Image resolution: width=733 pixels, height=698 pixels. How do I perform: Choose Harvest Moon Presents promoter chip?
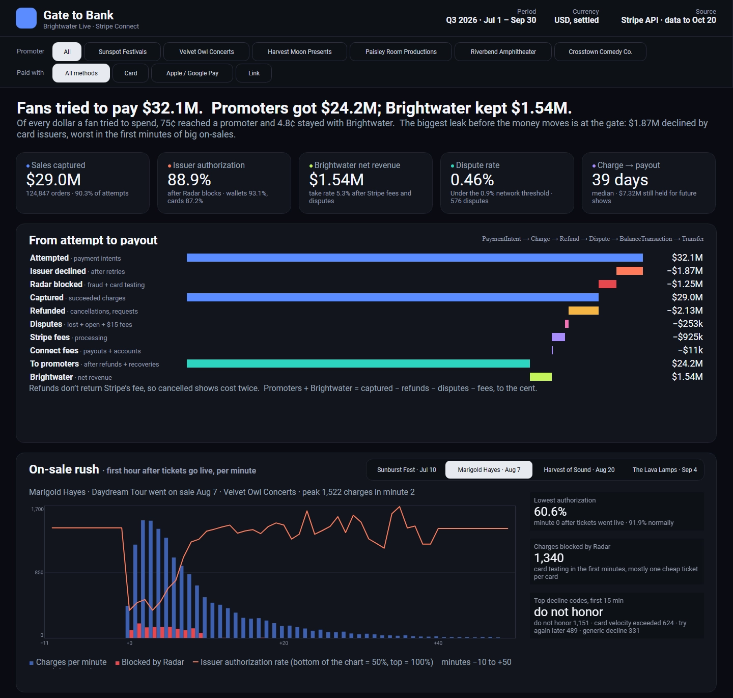[x=300, y=52]
